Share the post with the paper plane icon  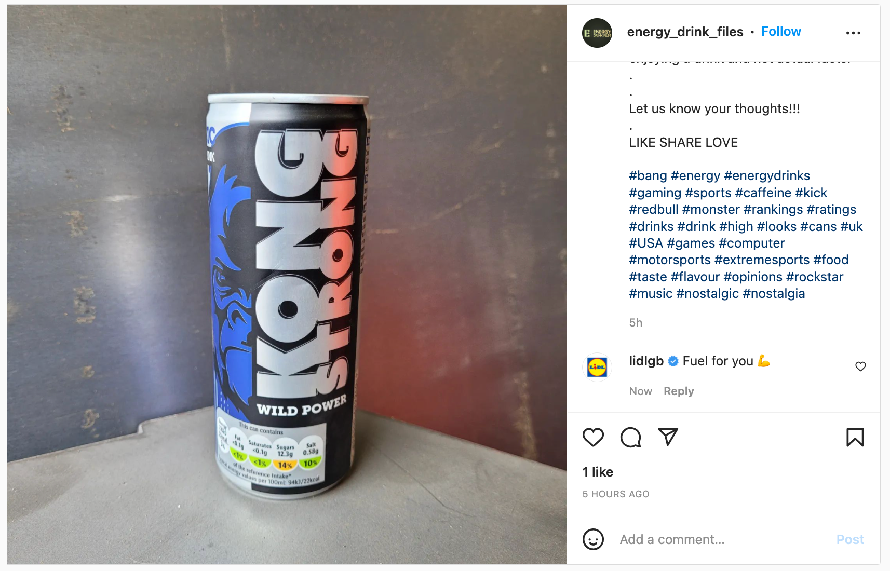(668, 437)
